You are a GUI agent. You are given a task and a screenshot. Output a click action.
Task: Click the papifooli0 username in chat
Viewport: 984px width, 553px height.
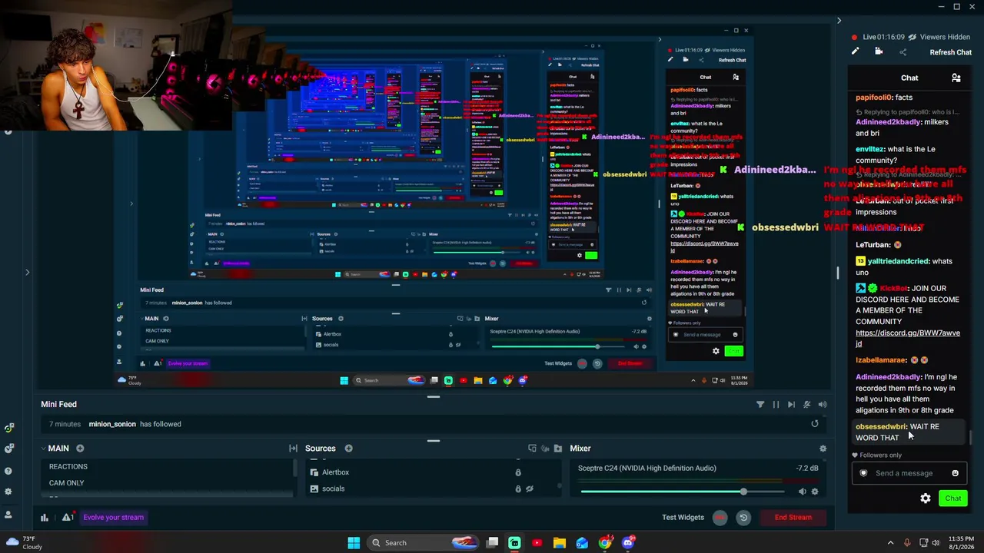(x=873, y=98)
